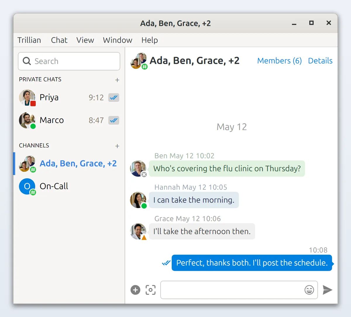Open the Details link
The image size is (351, 317).
click(320, 61)
